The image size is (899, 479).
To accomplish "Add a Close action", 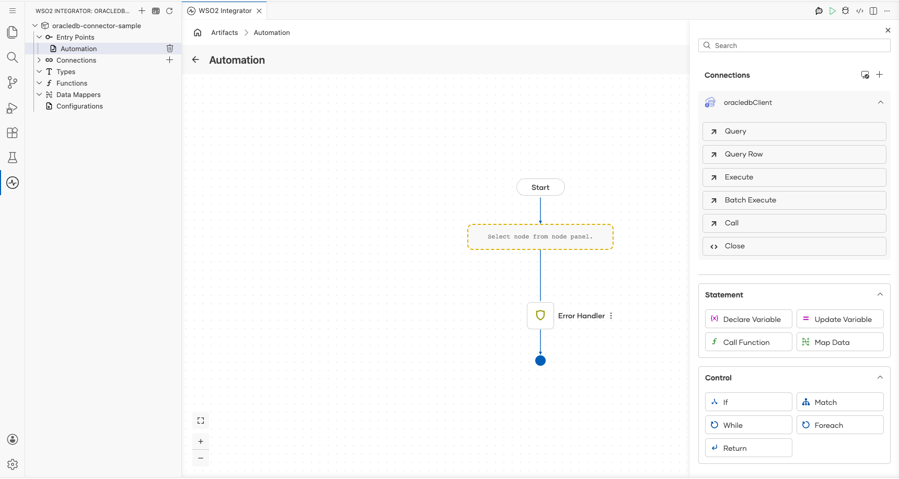I will pos(794,246).
